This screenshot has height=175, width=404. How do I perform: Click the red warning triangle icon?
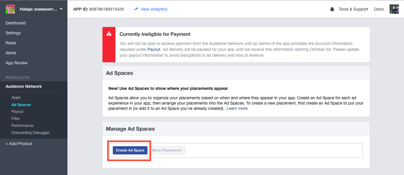[109, 33]
